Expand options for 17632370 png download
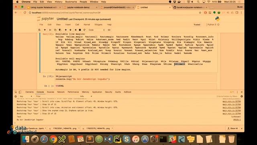Image resolution: width=257 pixels, height=145 pixels. coord(112,128)
